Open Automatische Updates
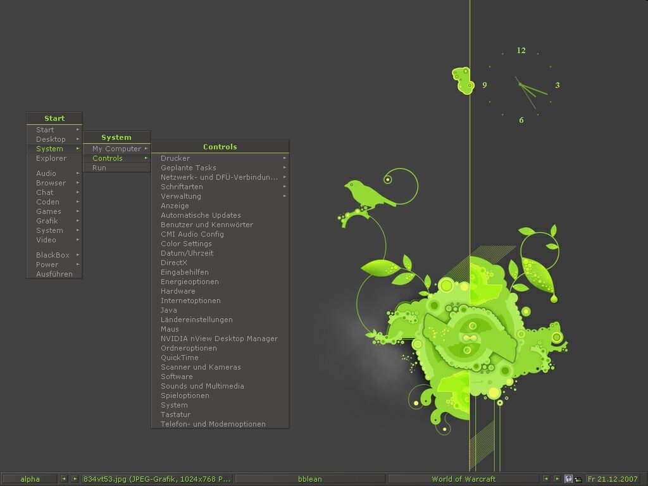The height and width of the screenshot is (486, 648). tap(220, 215)
